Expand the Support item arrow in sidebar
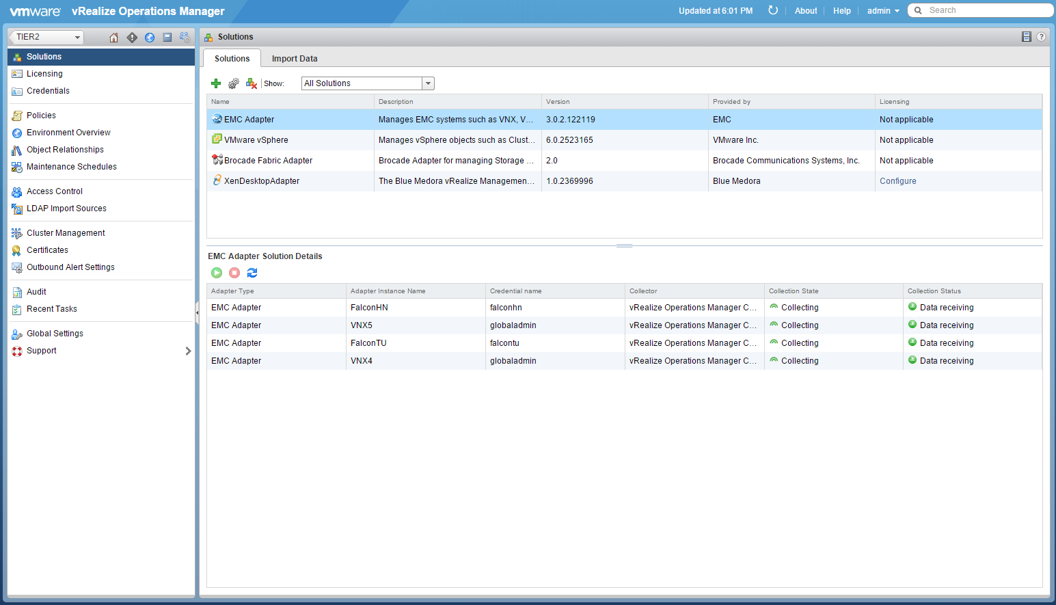Screen dimensions: 1056x605 (188, 351)
